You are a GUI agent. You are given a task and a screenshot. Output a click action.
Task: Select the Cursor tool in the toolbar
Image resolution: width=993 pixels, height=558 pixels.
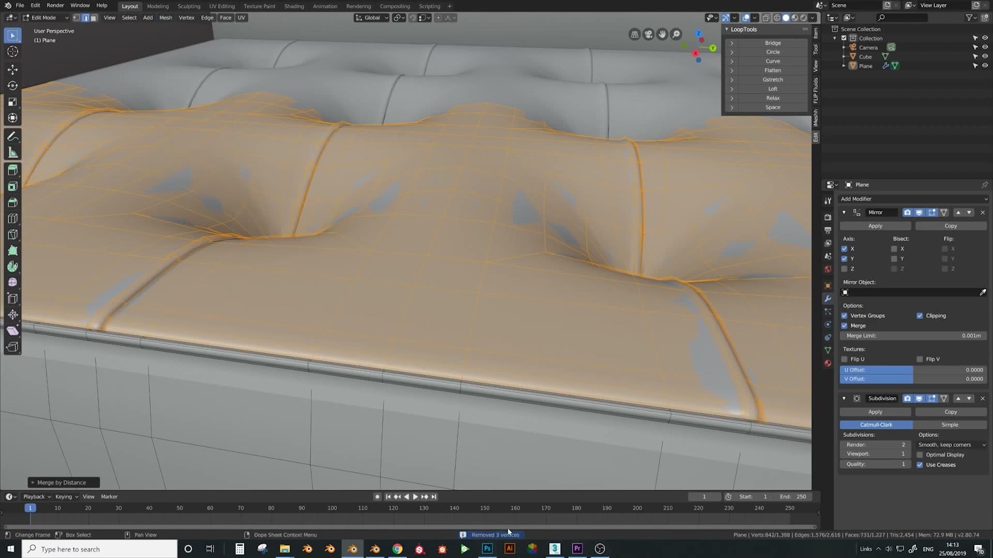[12, 51]
